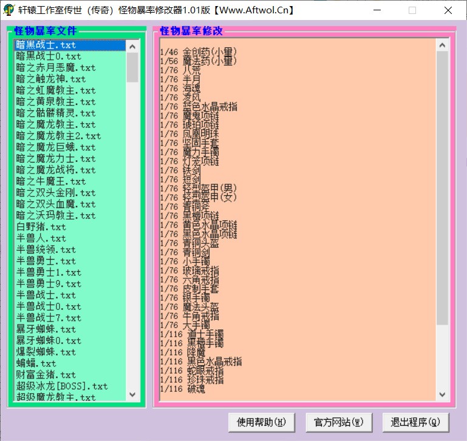The image size is (467, 441).
Task: Select 半兽战士7.txt file
Action: click(70, 318)
